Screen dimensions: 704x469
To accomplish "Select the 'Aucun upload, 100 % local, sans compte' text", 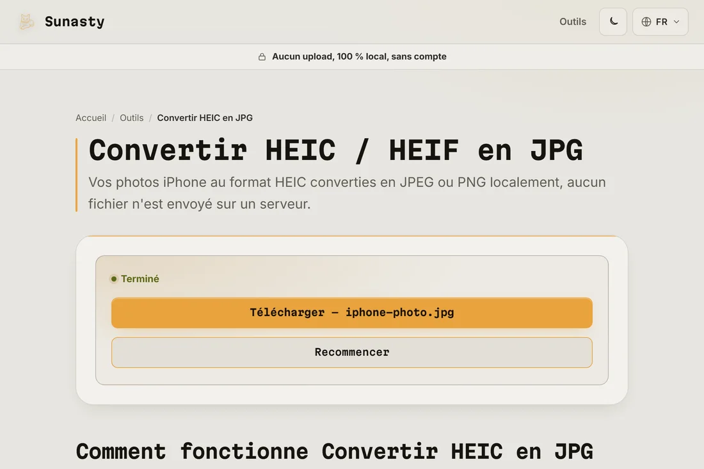I will point(359,56).
